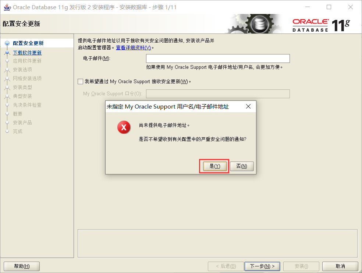
Task: Click the 帮助(H) button
Action: 22,266
